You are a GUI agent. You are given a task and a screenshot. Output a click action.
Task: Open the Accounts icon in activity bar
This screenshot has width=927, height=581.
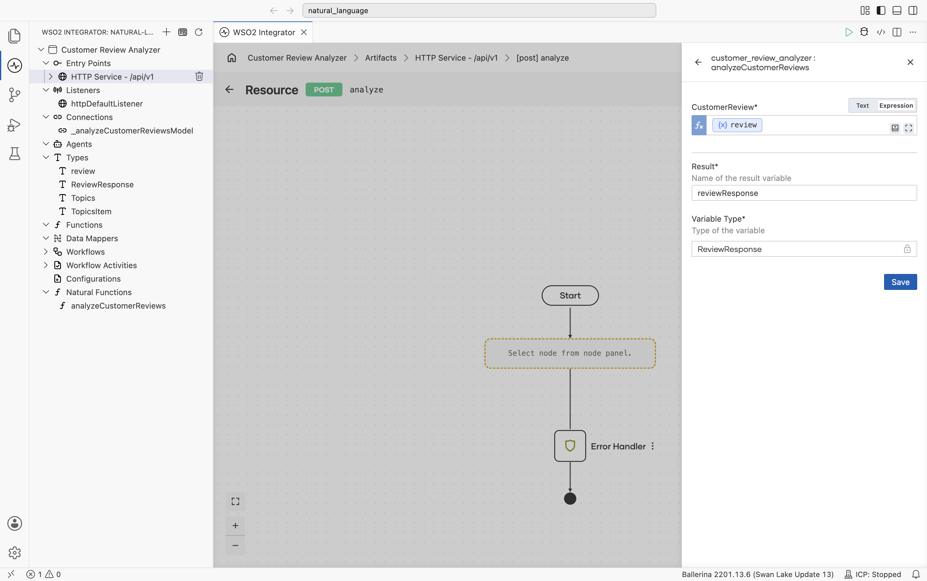tap(14, 523)
